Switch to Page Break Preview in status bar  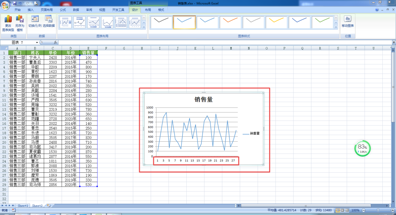tap(347, 210)
